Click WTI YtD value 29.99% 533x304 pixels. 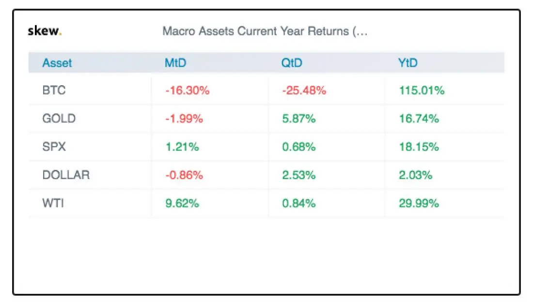click(x=419, y=203)
